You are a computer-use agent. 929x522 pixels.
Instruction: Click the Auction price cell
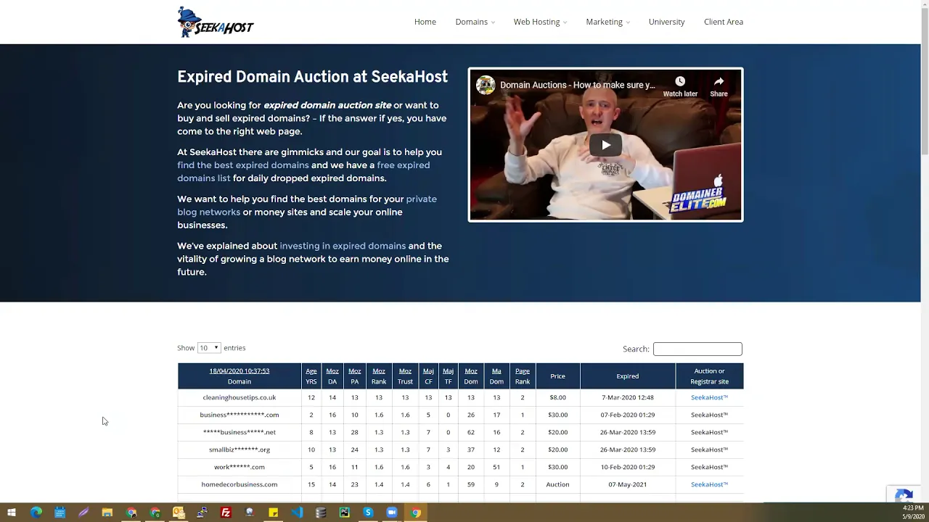tap(557, 484)
